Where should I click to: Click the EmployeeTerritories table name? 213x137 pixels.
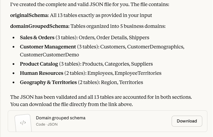pos(138,73)
